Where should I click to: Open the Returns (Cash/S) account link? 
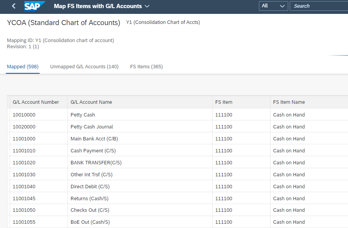90,198
